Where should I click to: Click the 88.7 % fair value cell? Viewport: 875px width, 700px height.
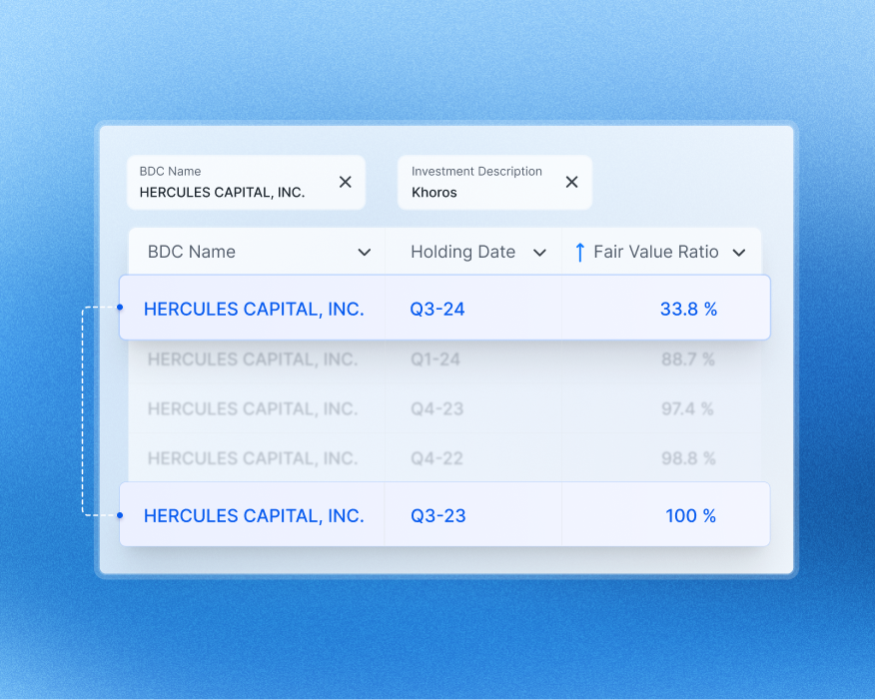pyautogui.click(x=688, y=359)
